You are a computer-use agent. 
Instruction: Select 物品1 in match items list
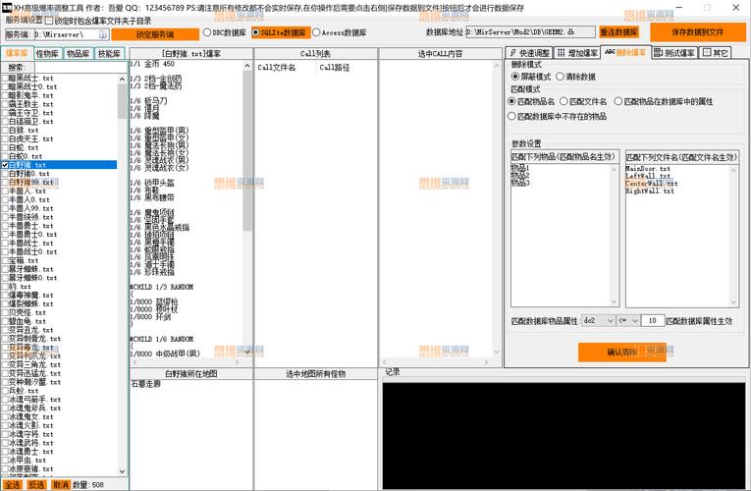[519, 168]
